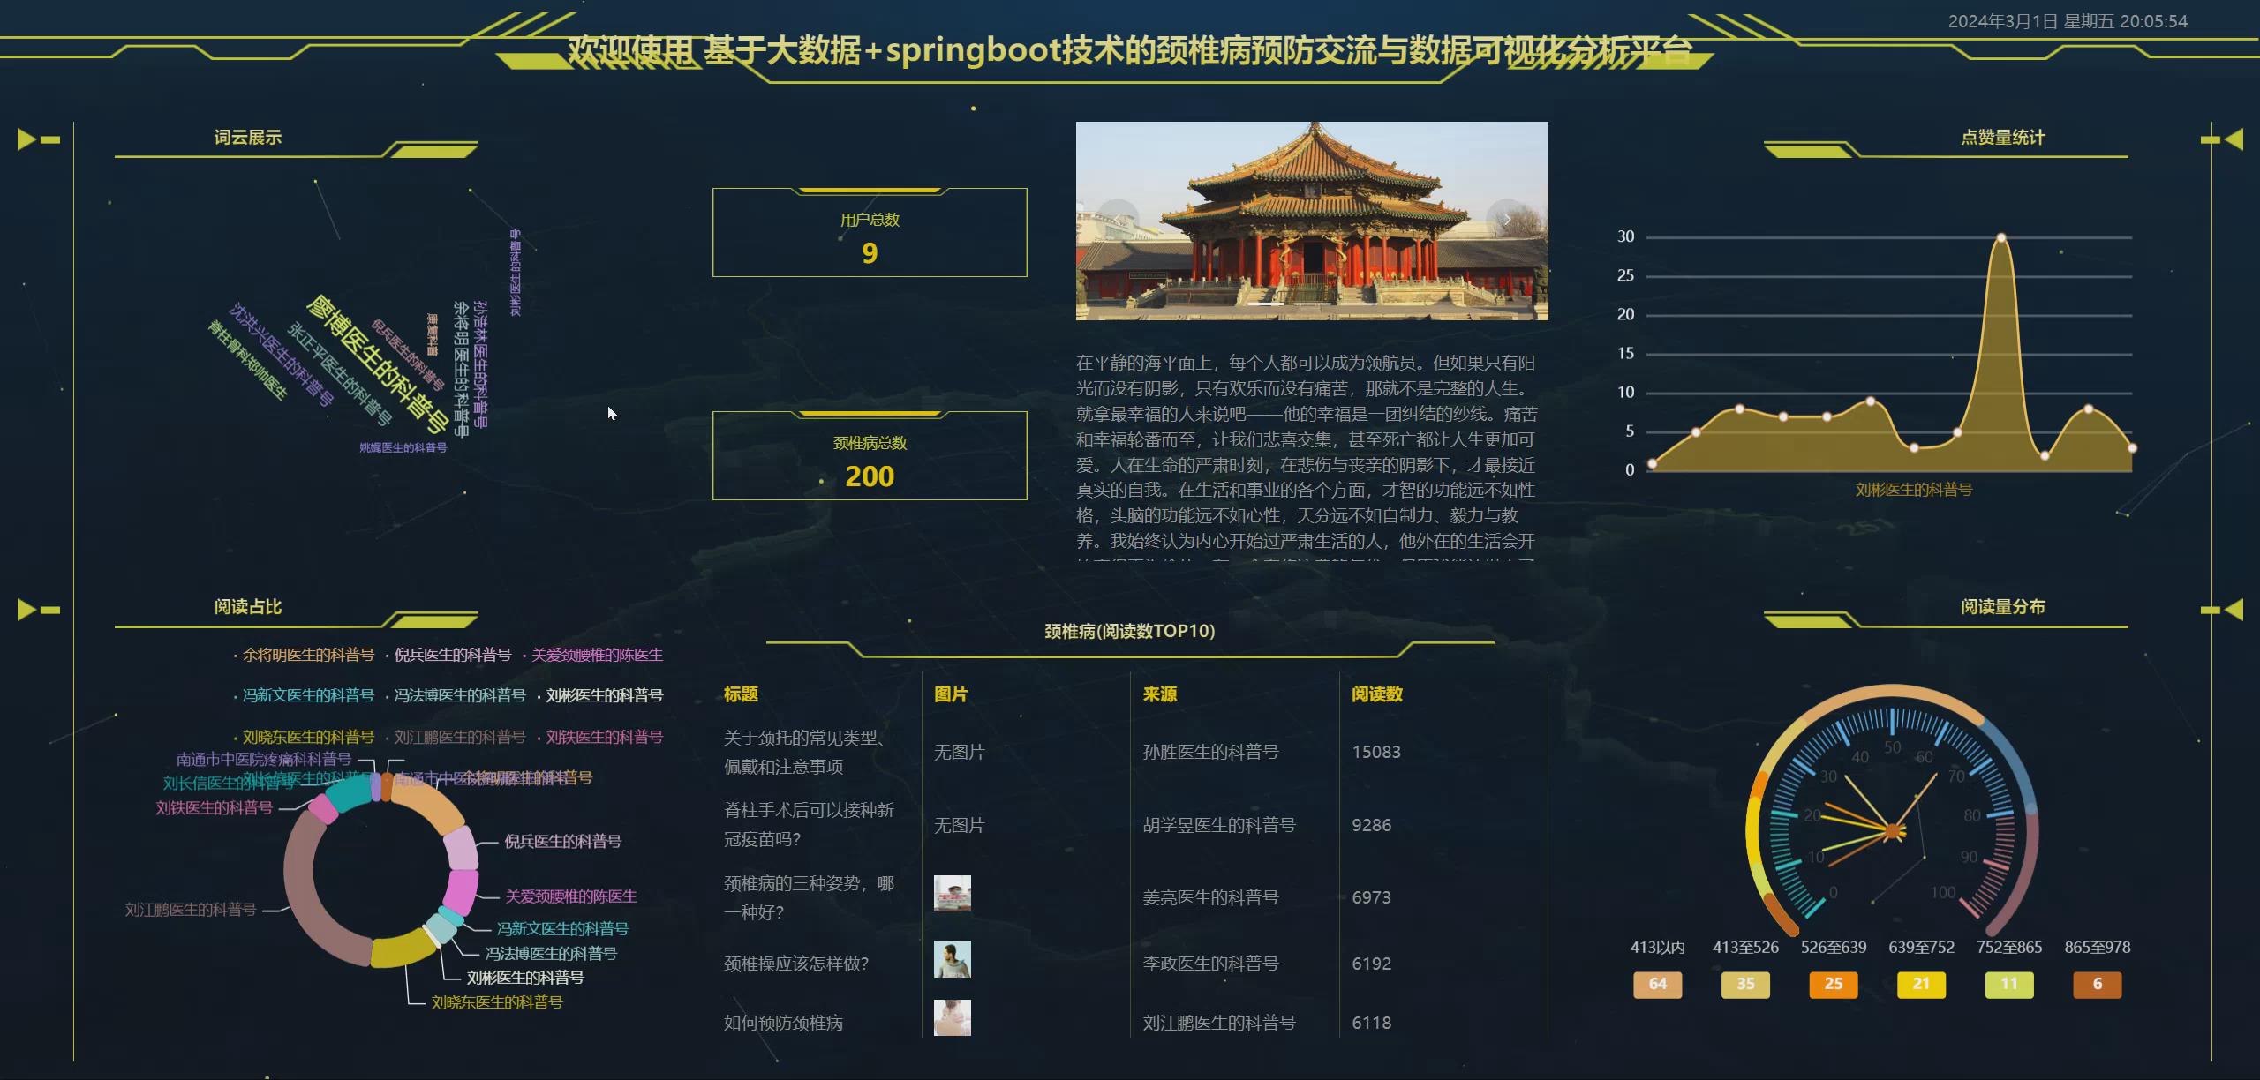The image size is (2260, 1080).
Task: Toggle the 413以内 legend badge showing 64
Action: [x=1657, y=984]
